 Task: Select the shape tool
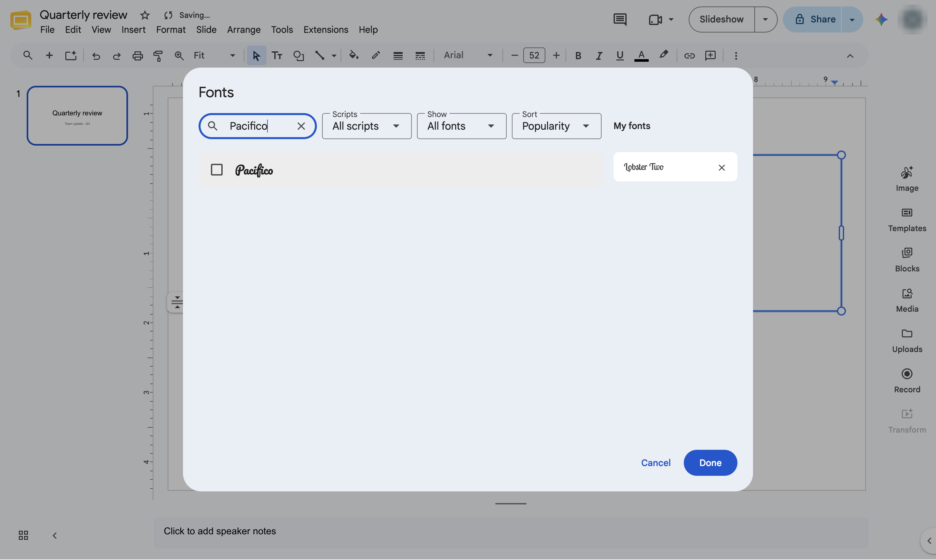click(298, 56)
